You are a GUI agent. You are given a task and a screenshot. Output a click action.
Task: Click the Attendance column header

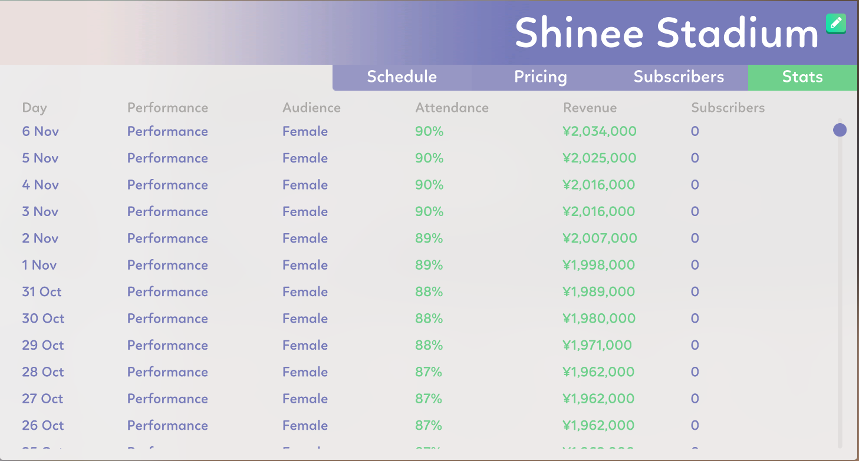pyautogui.click(x=452, y=108)
